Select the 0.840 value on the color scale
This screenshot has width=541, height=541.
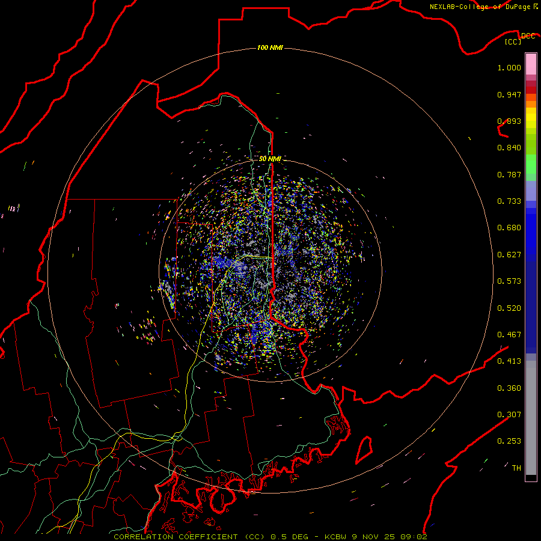(x=509, y=148)
